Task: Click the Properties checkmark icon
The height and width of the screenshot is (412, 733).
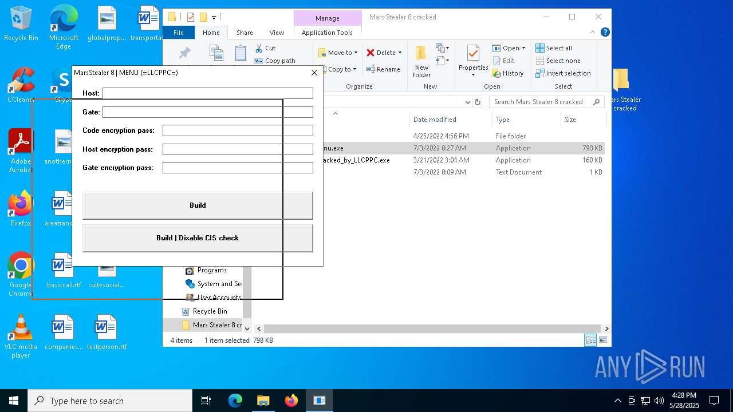Action: [x=473, y=53]
